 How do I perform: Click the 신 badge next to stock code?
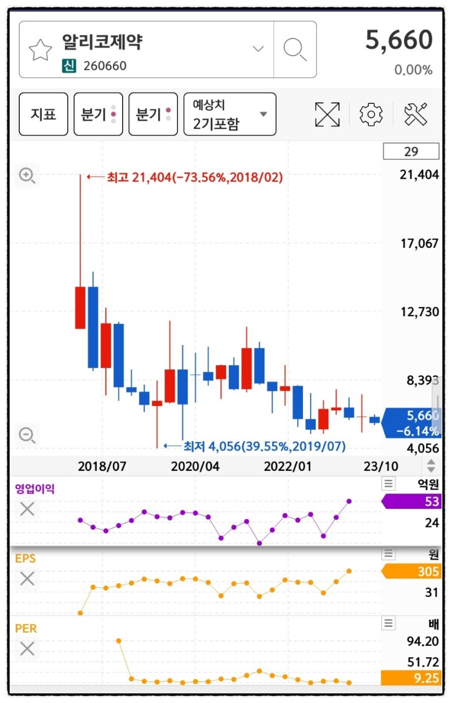[x=69, y=66]
